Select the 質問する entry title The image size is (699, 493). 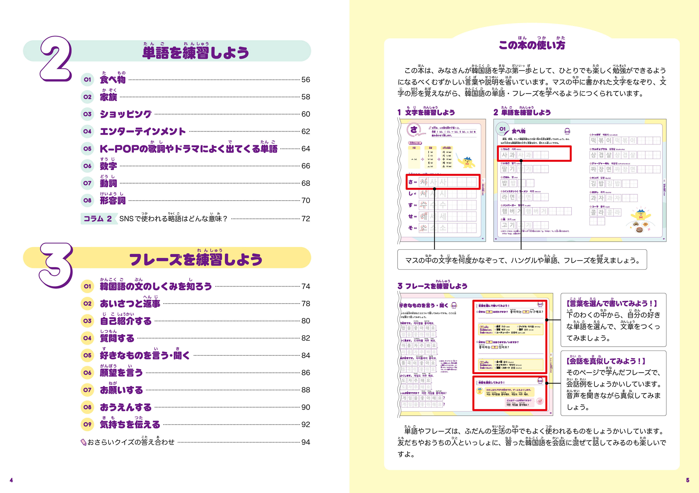click(117, 338)
